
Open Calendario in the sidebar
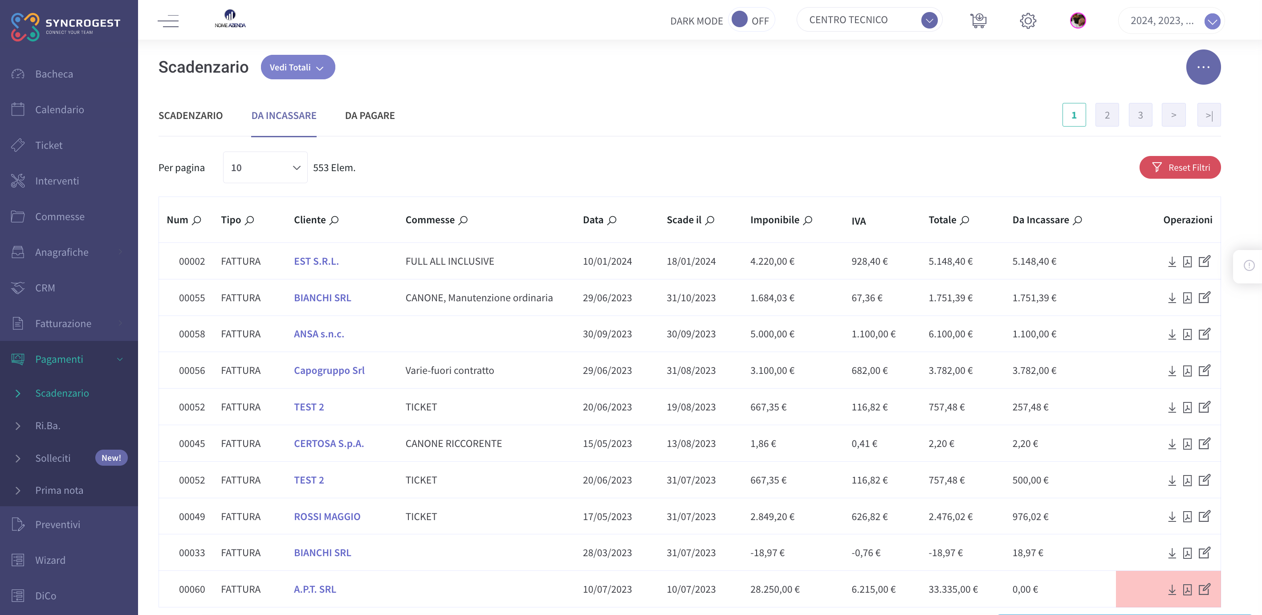(69, 109)
